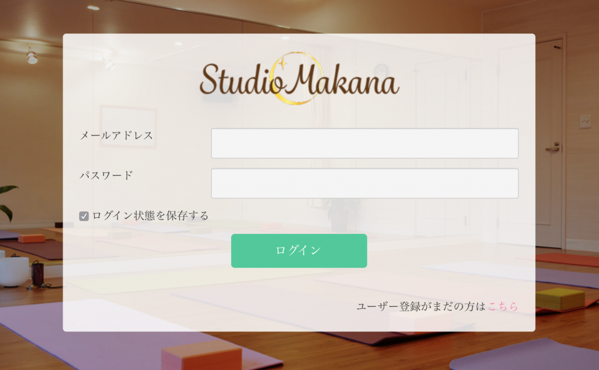Click the gold sparkle star in logo

coord(283,63)
